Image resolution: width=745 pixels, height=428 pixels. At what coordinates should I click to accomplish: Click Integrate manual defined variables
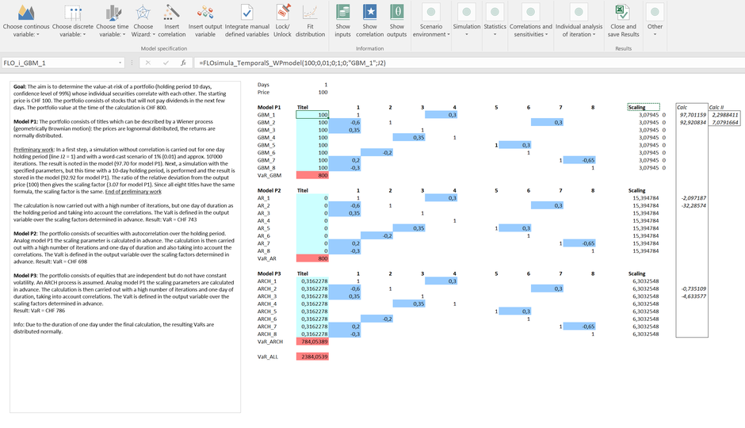tap(247, 13)
